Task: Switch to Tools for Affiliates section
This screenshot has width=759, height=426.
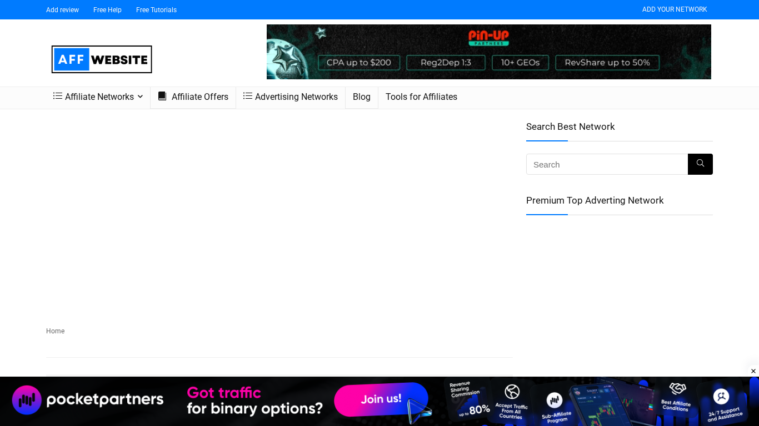Action: [421, 97]
